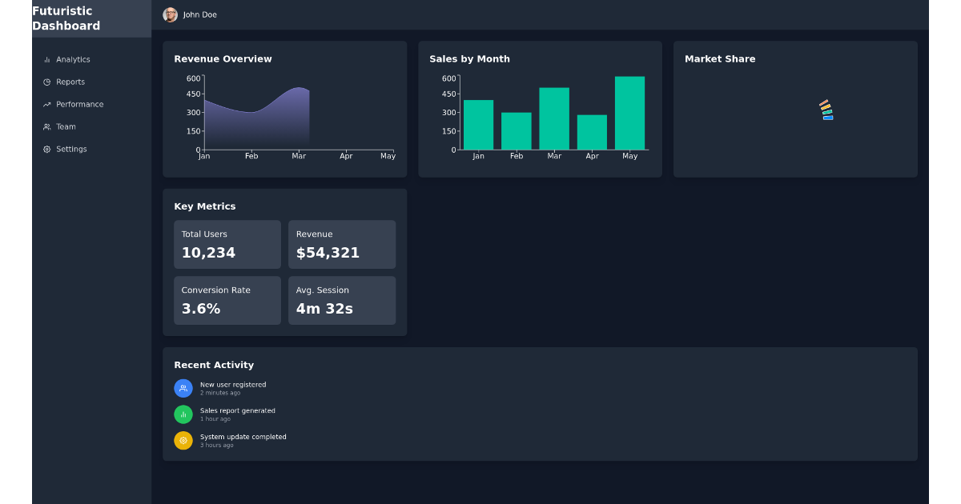Select the Analytics bar-chart icon
This screenshot has width=961, height=504.
point(47,59)
